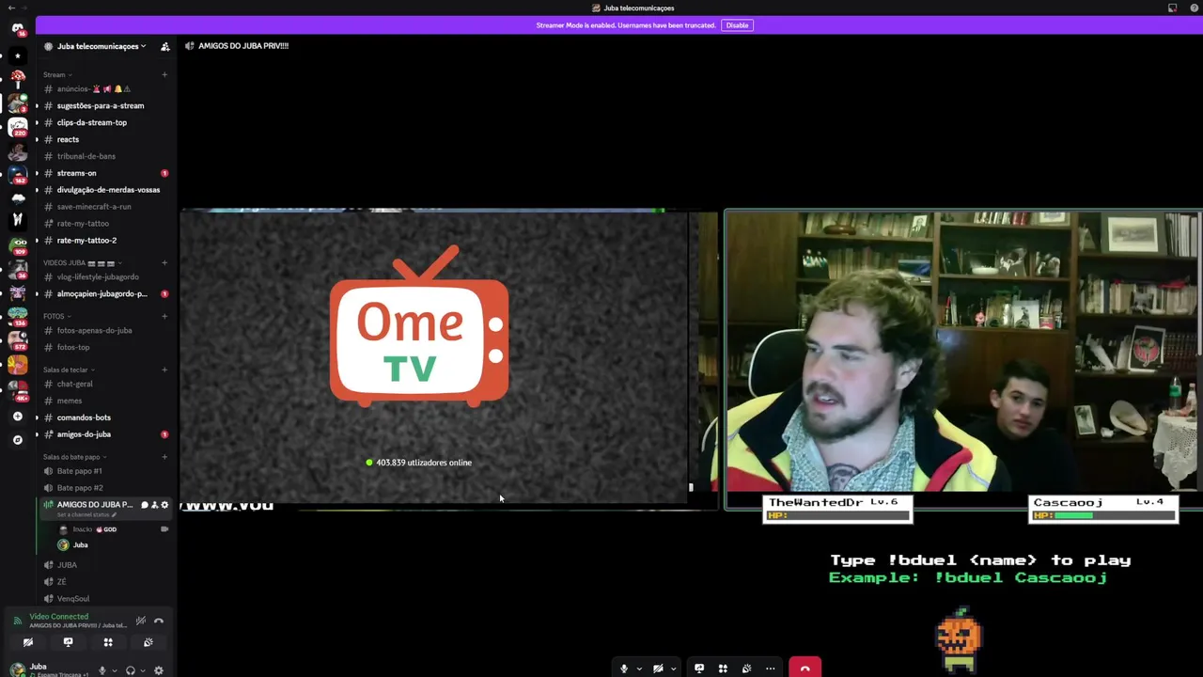Viewport: 1203px width, 677px height.
Task: Open chat icon on AMIGOS DO JUBA voice channel
Action: point(144,505)
